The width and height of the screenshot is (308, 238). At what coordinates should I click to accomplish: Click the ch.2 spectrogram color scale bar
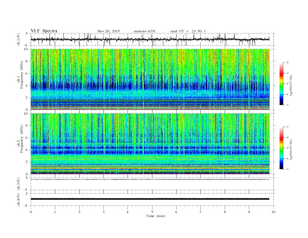281,148
